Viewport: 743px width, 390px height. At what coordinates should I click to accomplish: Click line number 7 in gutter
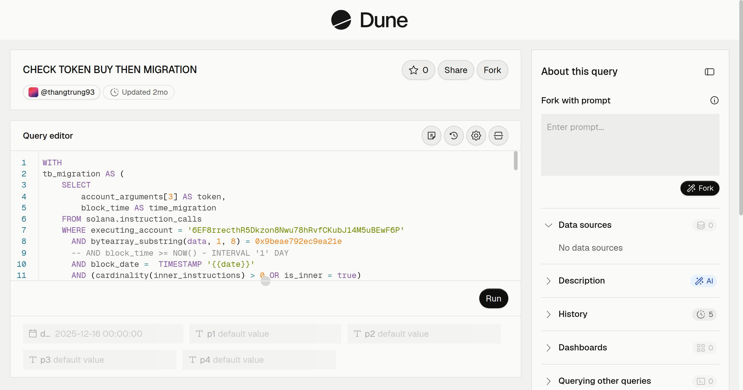pos(24,230)
